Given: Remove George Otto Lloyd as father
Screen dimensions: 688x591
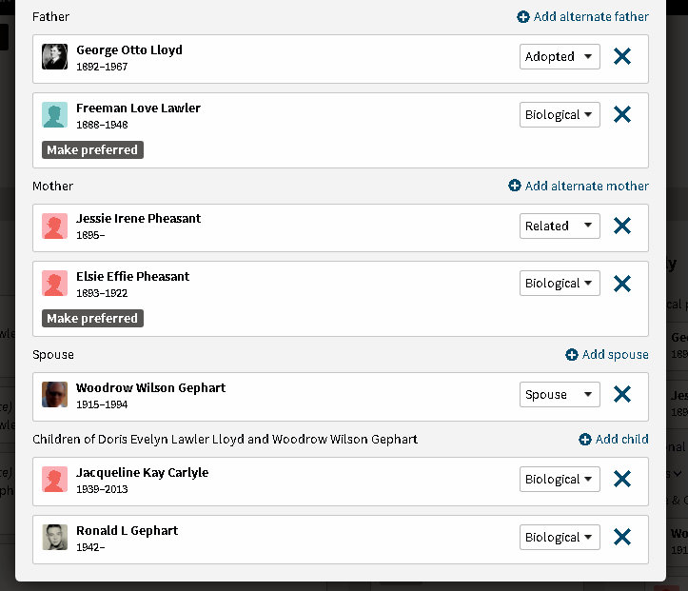Looking at the screenshot, I should click(622, 57).
